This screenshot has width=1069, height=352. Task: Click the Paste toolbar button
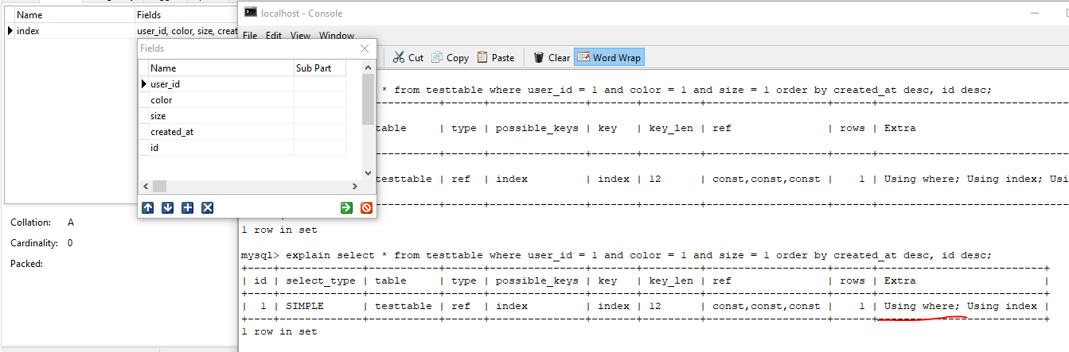pyautogui.click(x=495, y=57)
